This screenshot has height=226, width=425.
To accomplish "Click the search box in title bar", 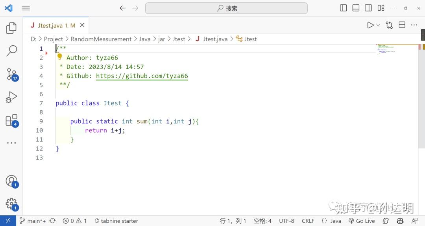I will click(x=226, y=8).
